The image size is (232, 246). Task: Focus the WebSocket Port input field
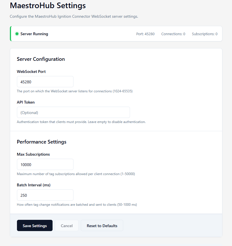click(x=45, y=82)
